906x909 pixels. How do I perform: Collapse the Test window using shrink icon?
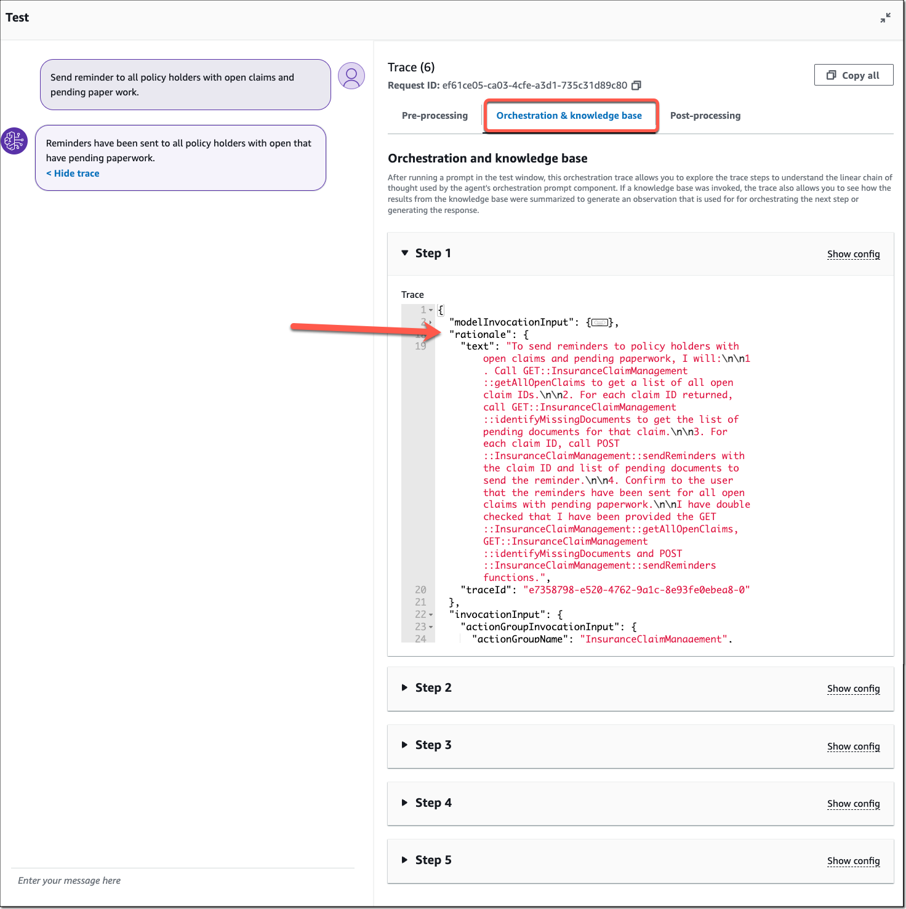(x=885, y=18)
